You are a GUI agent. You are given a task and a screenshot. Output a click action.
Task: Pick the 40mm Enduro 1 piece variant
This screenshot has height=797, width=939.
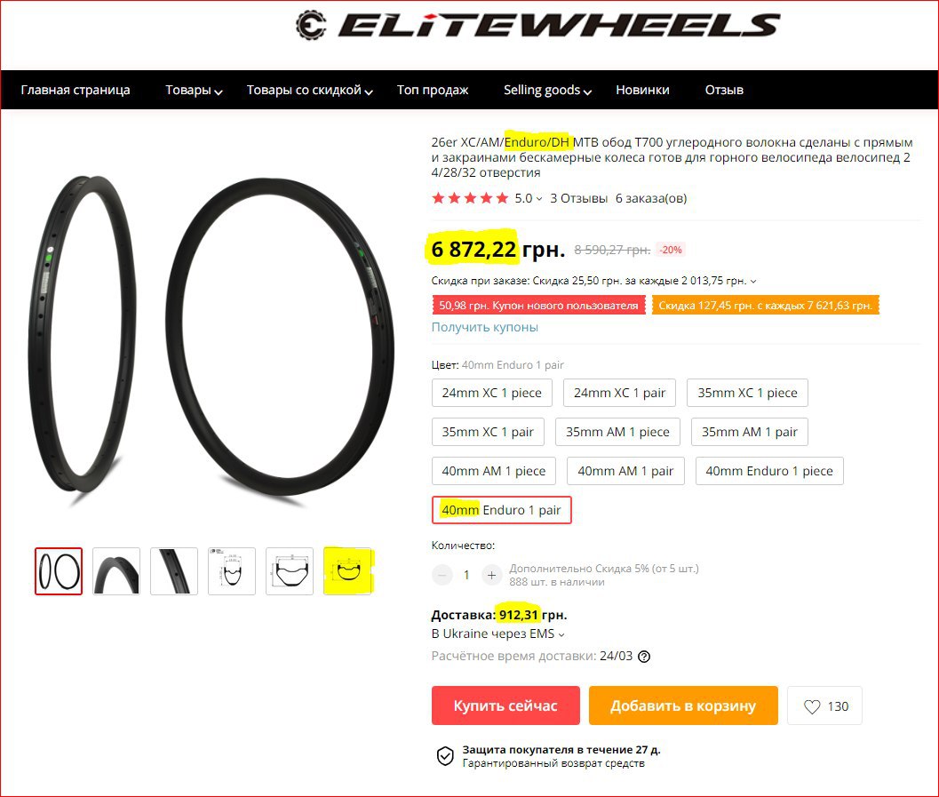coord(769,471)
